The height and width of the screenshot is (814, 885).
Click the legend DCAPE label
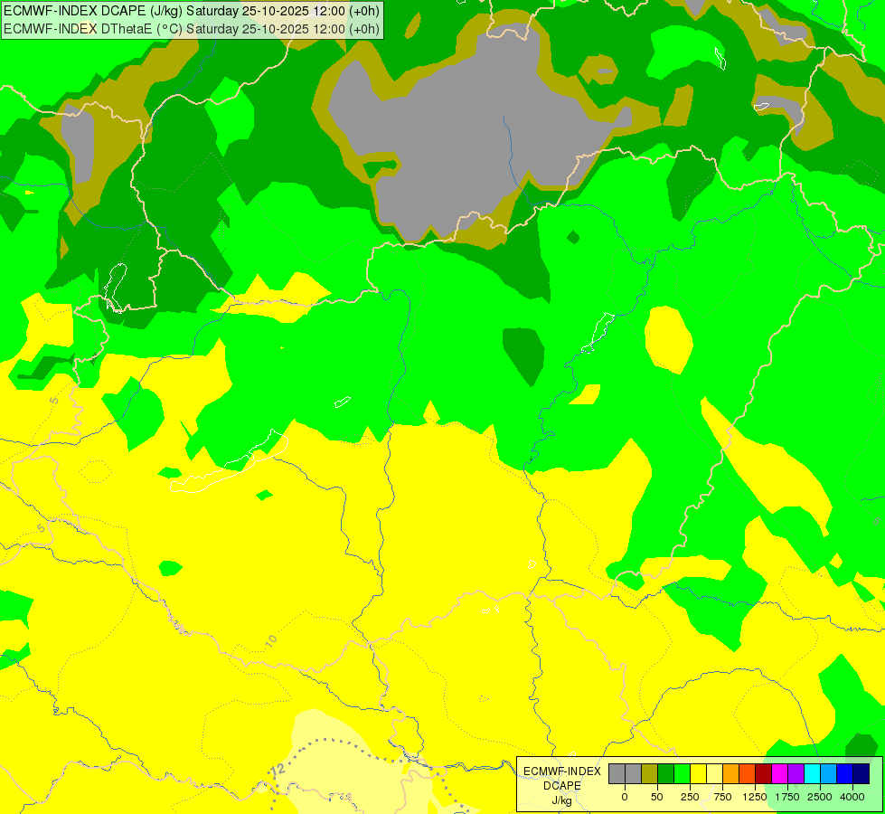[562, 786]
